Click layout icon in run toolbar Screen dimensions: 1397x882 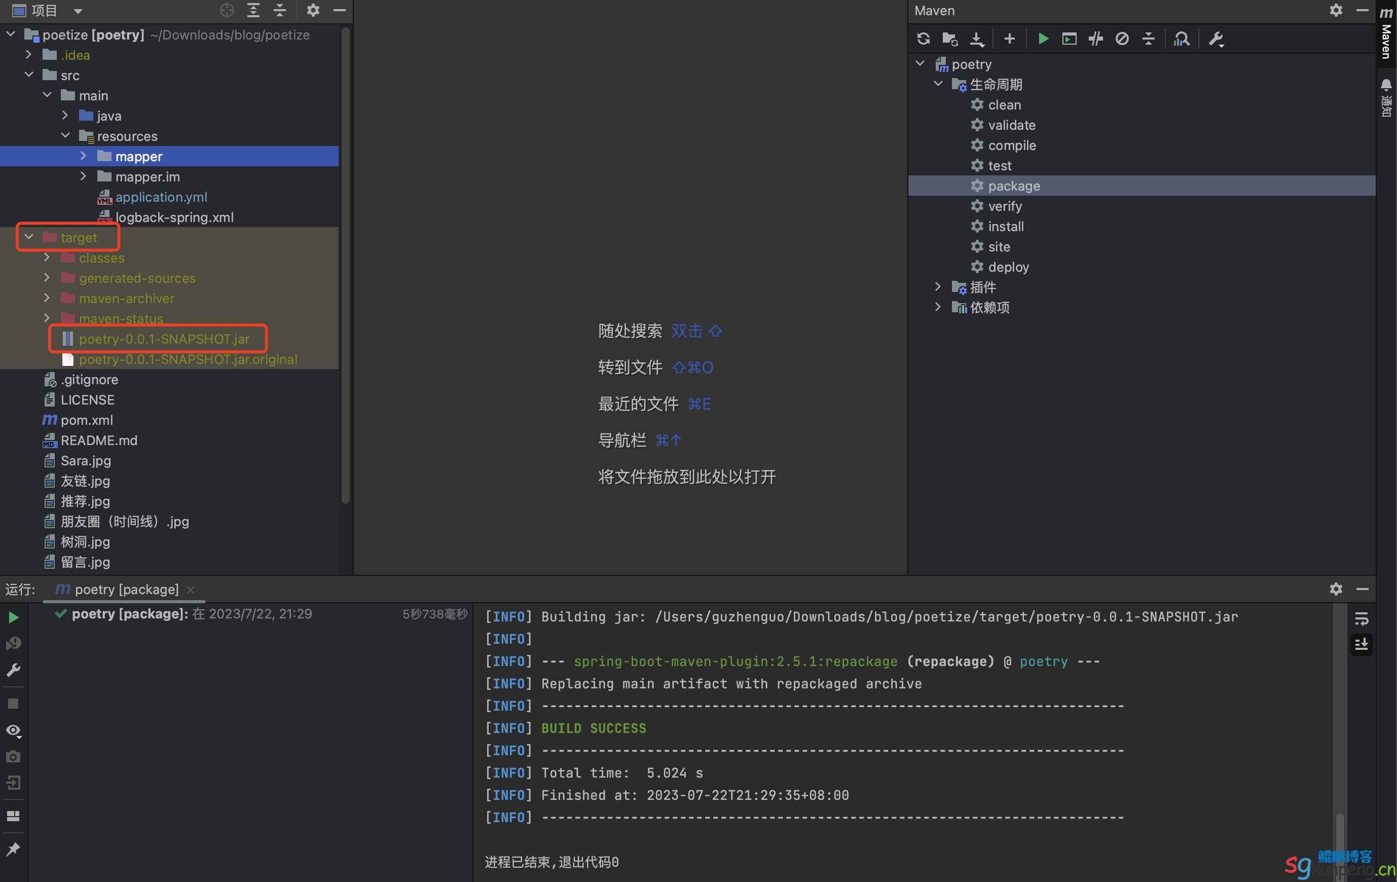(x=13, y=816)
